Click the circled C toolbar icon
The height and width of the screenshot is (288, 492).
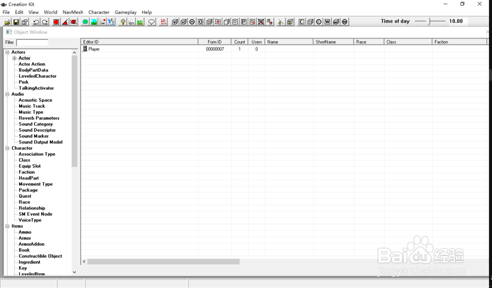tap(319, 22)
